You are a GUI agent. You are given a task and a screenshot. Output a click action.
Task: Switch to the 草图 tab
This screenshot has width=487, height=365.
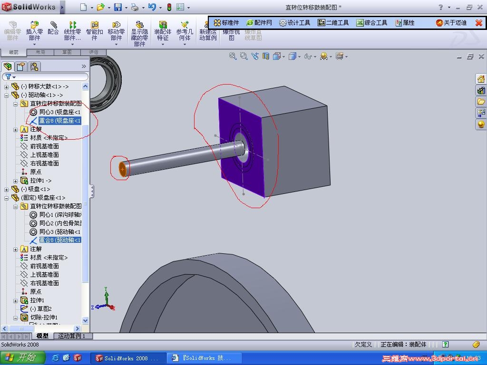click(67, 52)
